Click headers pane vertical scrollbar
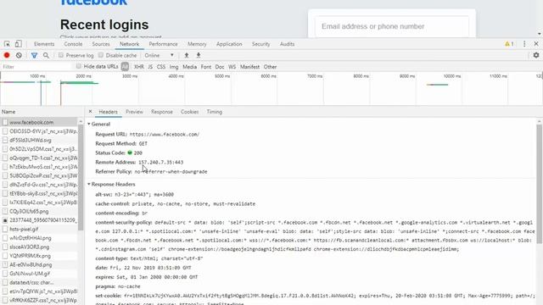This screenshot has height=305, width=543. (539, 183)
